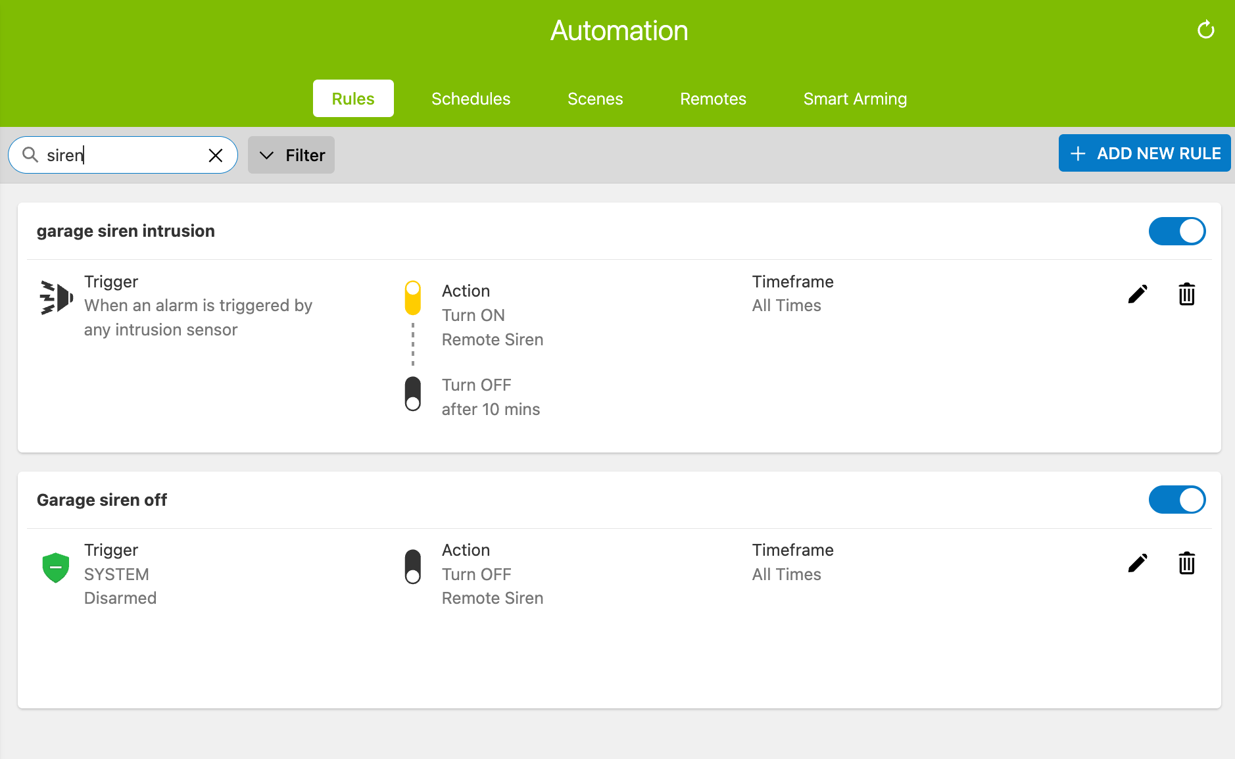Click the Filter chevron arrow
The image size is (1235, 759).
266,155
